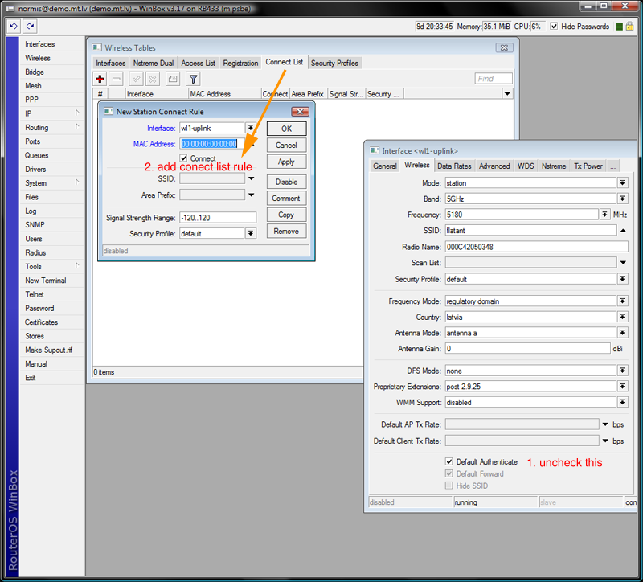Open Wireless in the left sidebar menu
This screenshot has height=582, width=643.
point(38,58)
